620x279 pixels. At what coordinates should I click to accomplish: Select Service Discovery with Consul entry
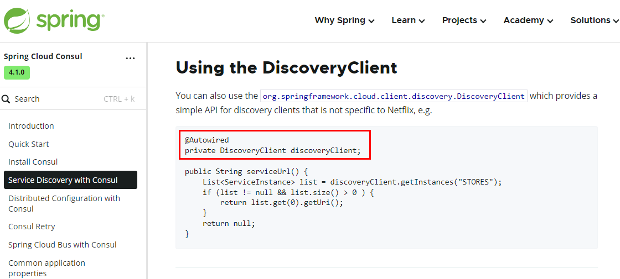pyautogui.click(x=70, y=180)
